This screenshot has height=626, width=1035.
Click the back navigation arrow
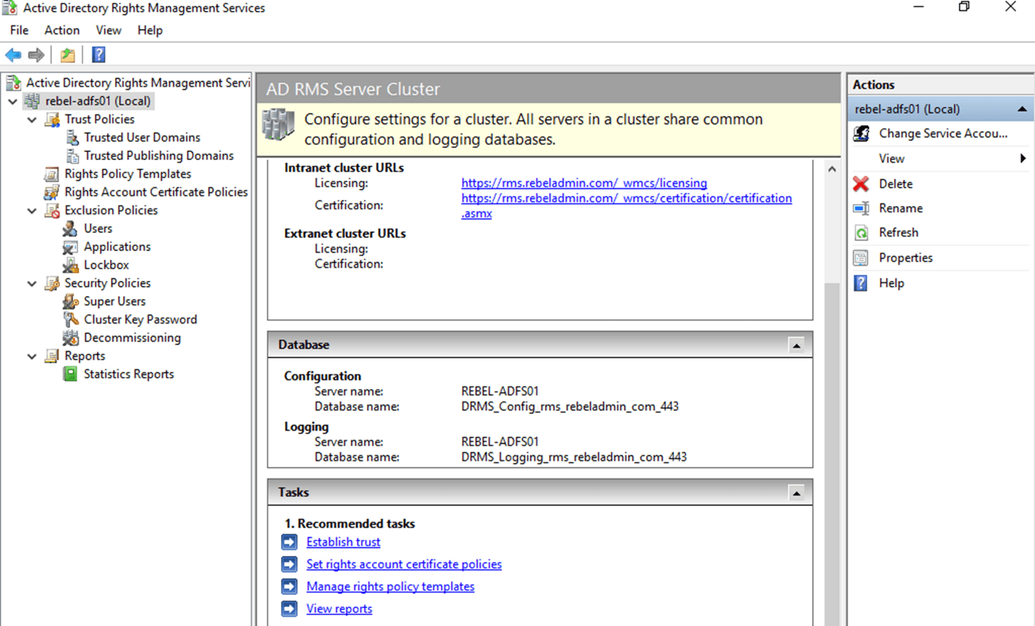12,54
